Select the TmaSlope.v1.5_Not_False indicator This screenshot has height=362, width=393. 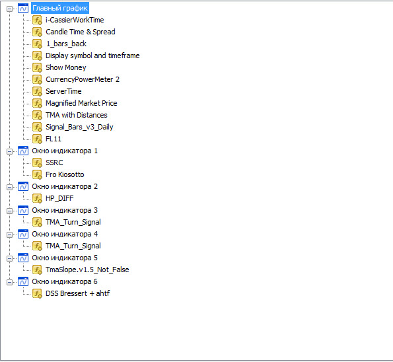point(87,270)
